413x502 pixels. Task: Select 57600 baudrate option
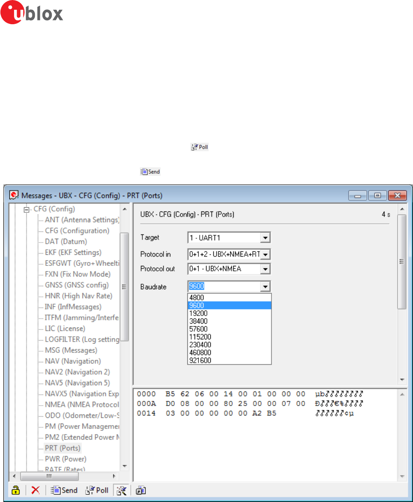229,329
